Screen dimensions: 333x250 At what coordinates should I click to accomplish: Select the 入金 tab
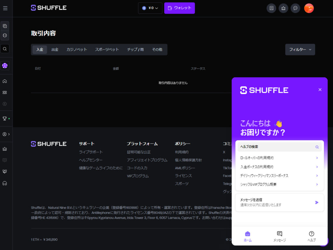coord(40,50)
